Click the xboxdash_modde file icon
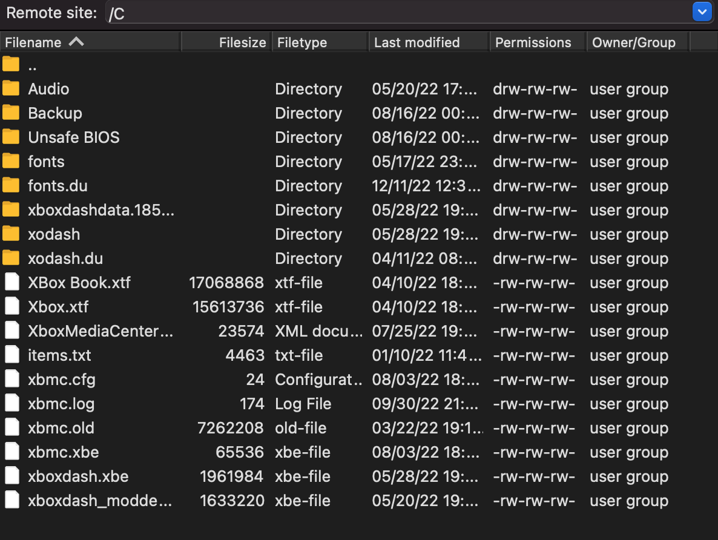 click(12, 501)
